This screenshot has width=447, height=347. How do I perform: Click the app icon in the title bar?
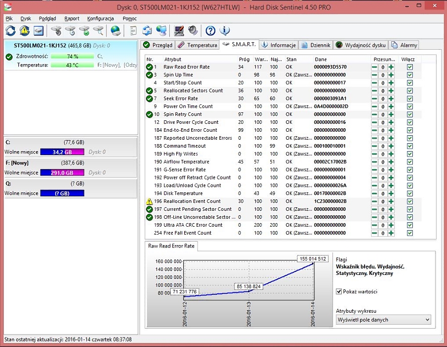(x=8, y=7)
